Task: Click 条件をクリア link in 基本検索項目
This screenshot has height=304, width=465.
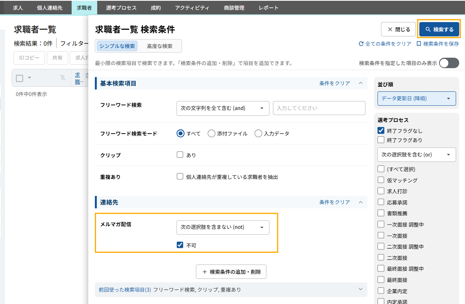Action: tap(335, 83)
